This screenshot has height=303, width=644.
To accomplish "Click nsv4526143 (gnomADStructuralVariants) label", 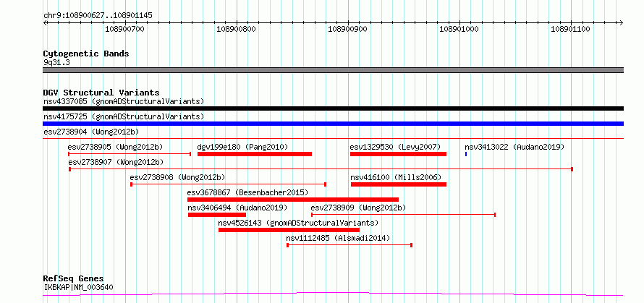I will click(298, 223).
